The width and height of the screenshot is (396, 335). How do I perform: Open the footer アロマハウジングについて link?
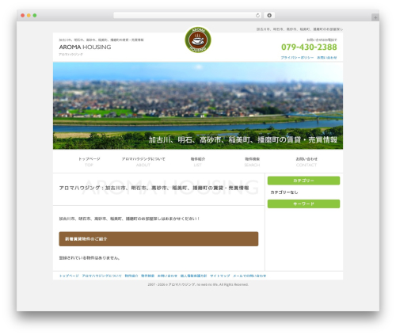[101, 276]
